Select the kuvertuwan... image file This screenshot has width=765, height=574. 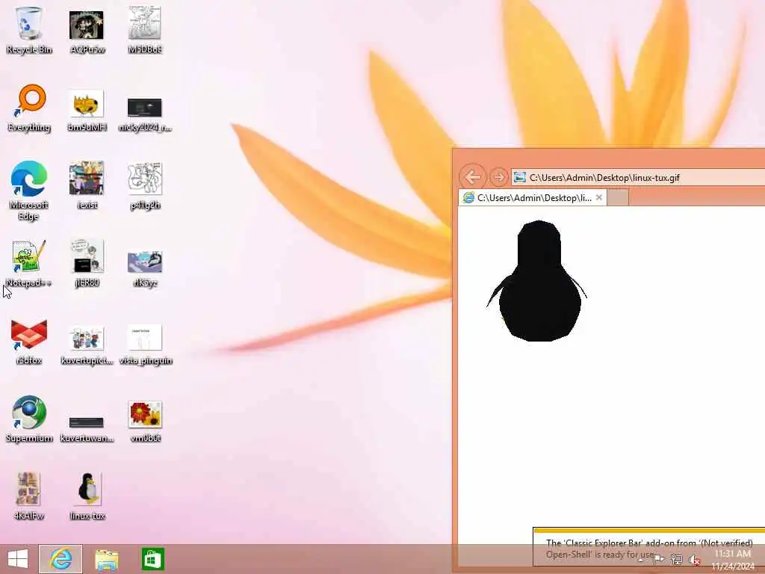point(87,428)
